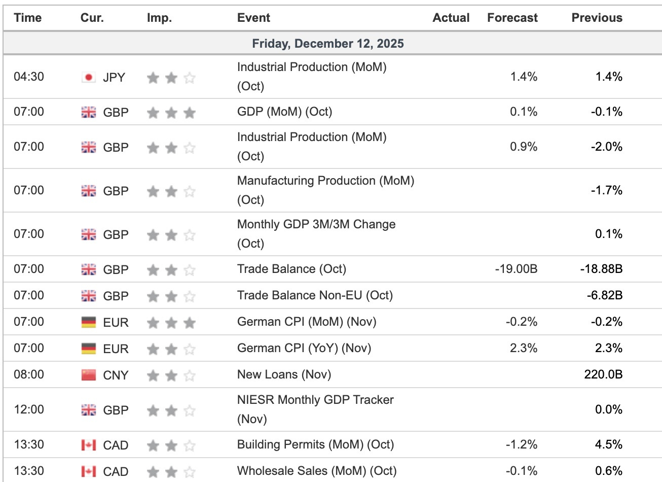The height and width of the screenshot is (482, 662).
Task: Click the importance stars in Wholesale Sales row
Action: (171, 471)
